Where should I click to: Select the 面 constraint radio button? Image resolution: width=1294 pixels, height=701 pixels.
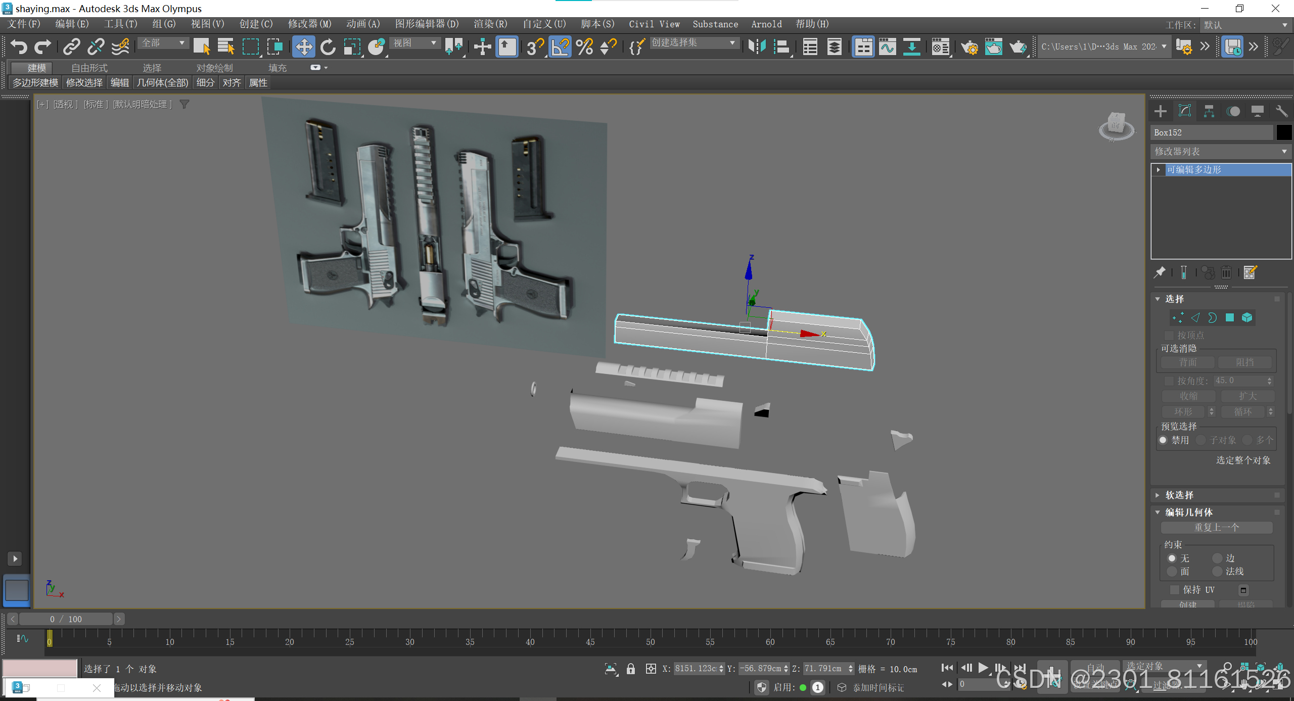click(x=1172, y=571)
